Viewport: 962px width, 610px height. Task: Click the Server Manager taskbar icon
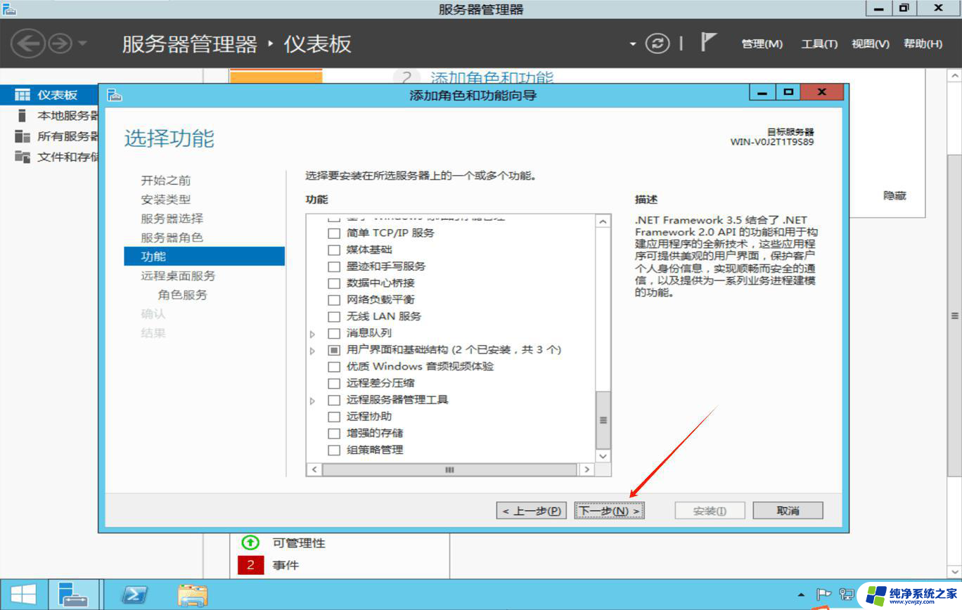[x=73, y=595]
